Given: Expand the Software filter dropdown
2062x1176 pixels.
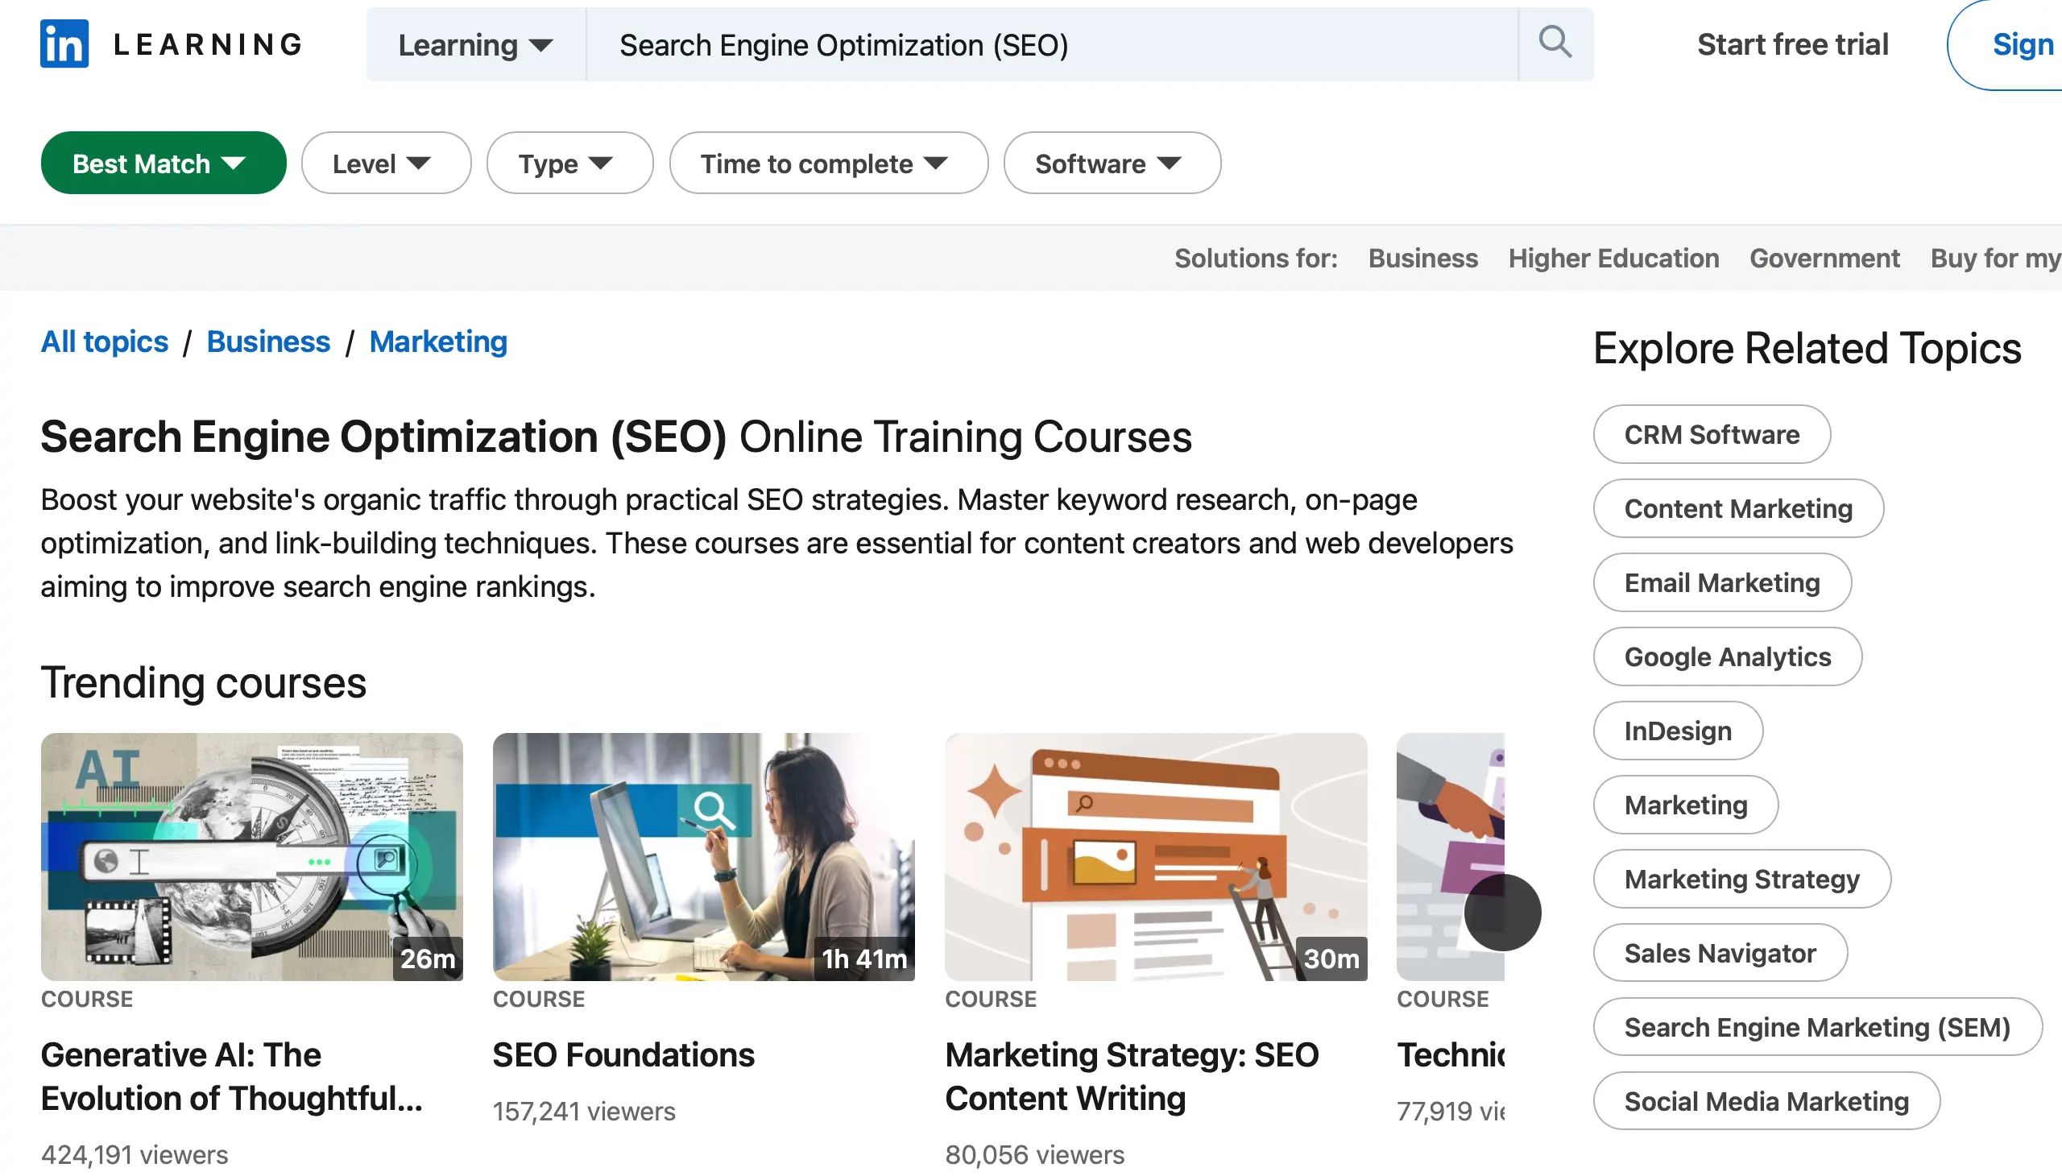Looking at the screenshot, I should 1112,164.
